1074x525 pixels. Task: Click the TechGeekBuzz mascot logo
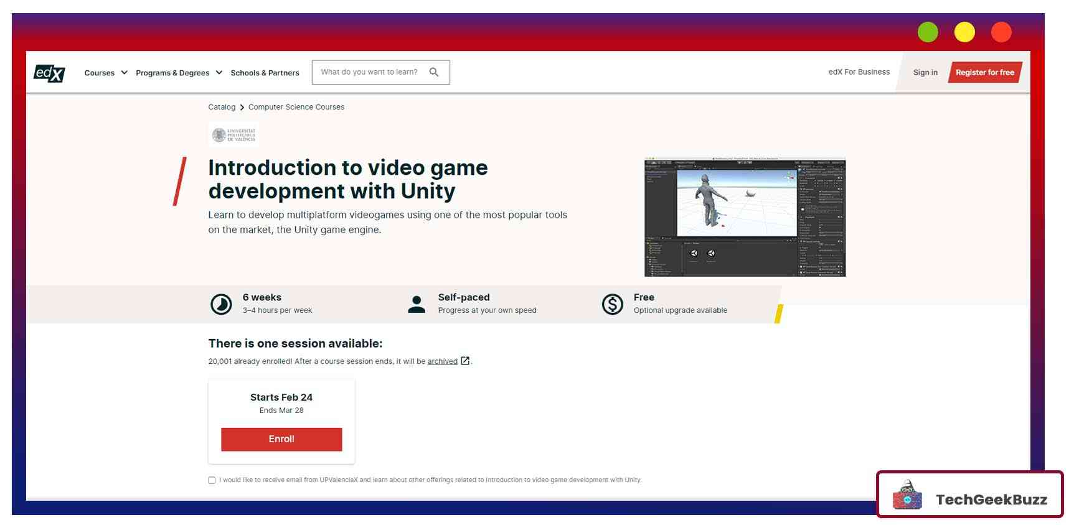tap(907, 496)
